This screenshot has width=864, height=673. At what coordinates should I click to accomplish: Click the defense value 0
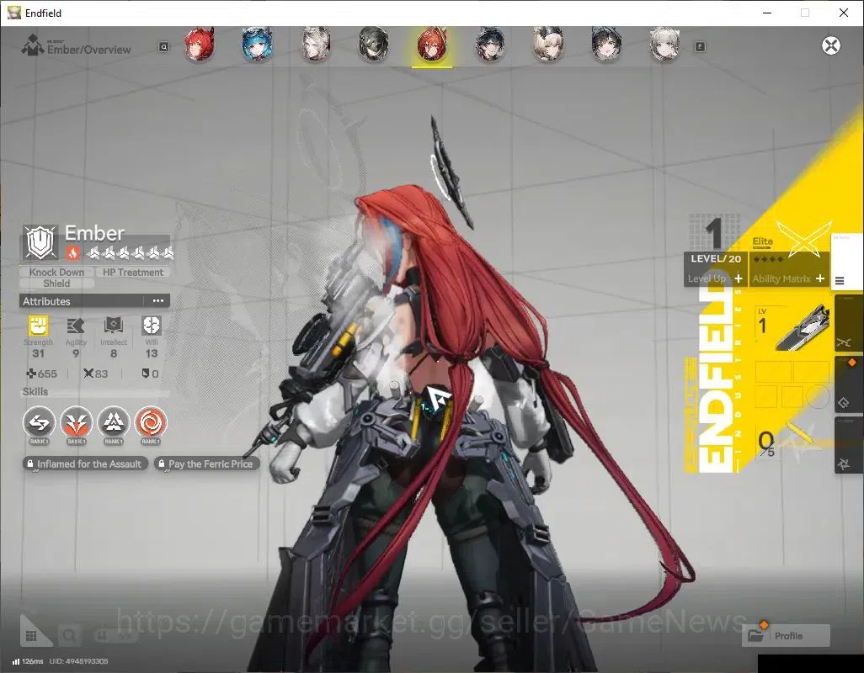point(151,374)
